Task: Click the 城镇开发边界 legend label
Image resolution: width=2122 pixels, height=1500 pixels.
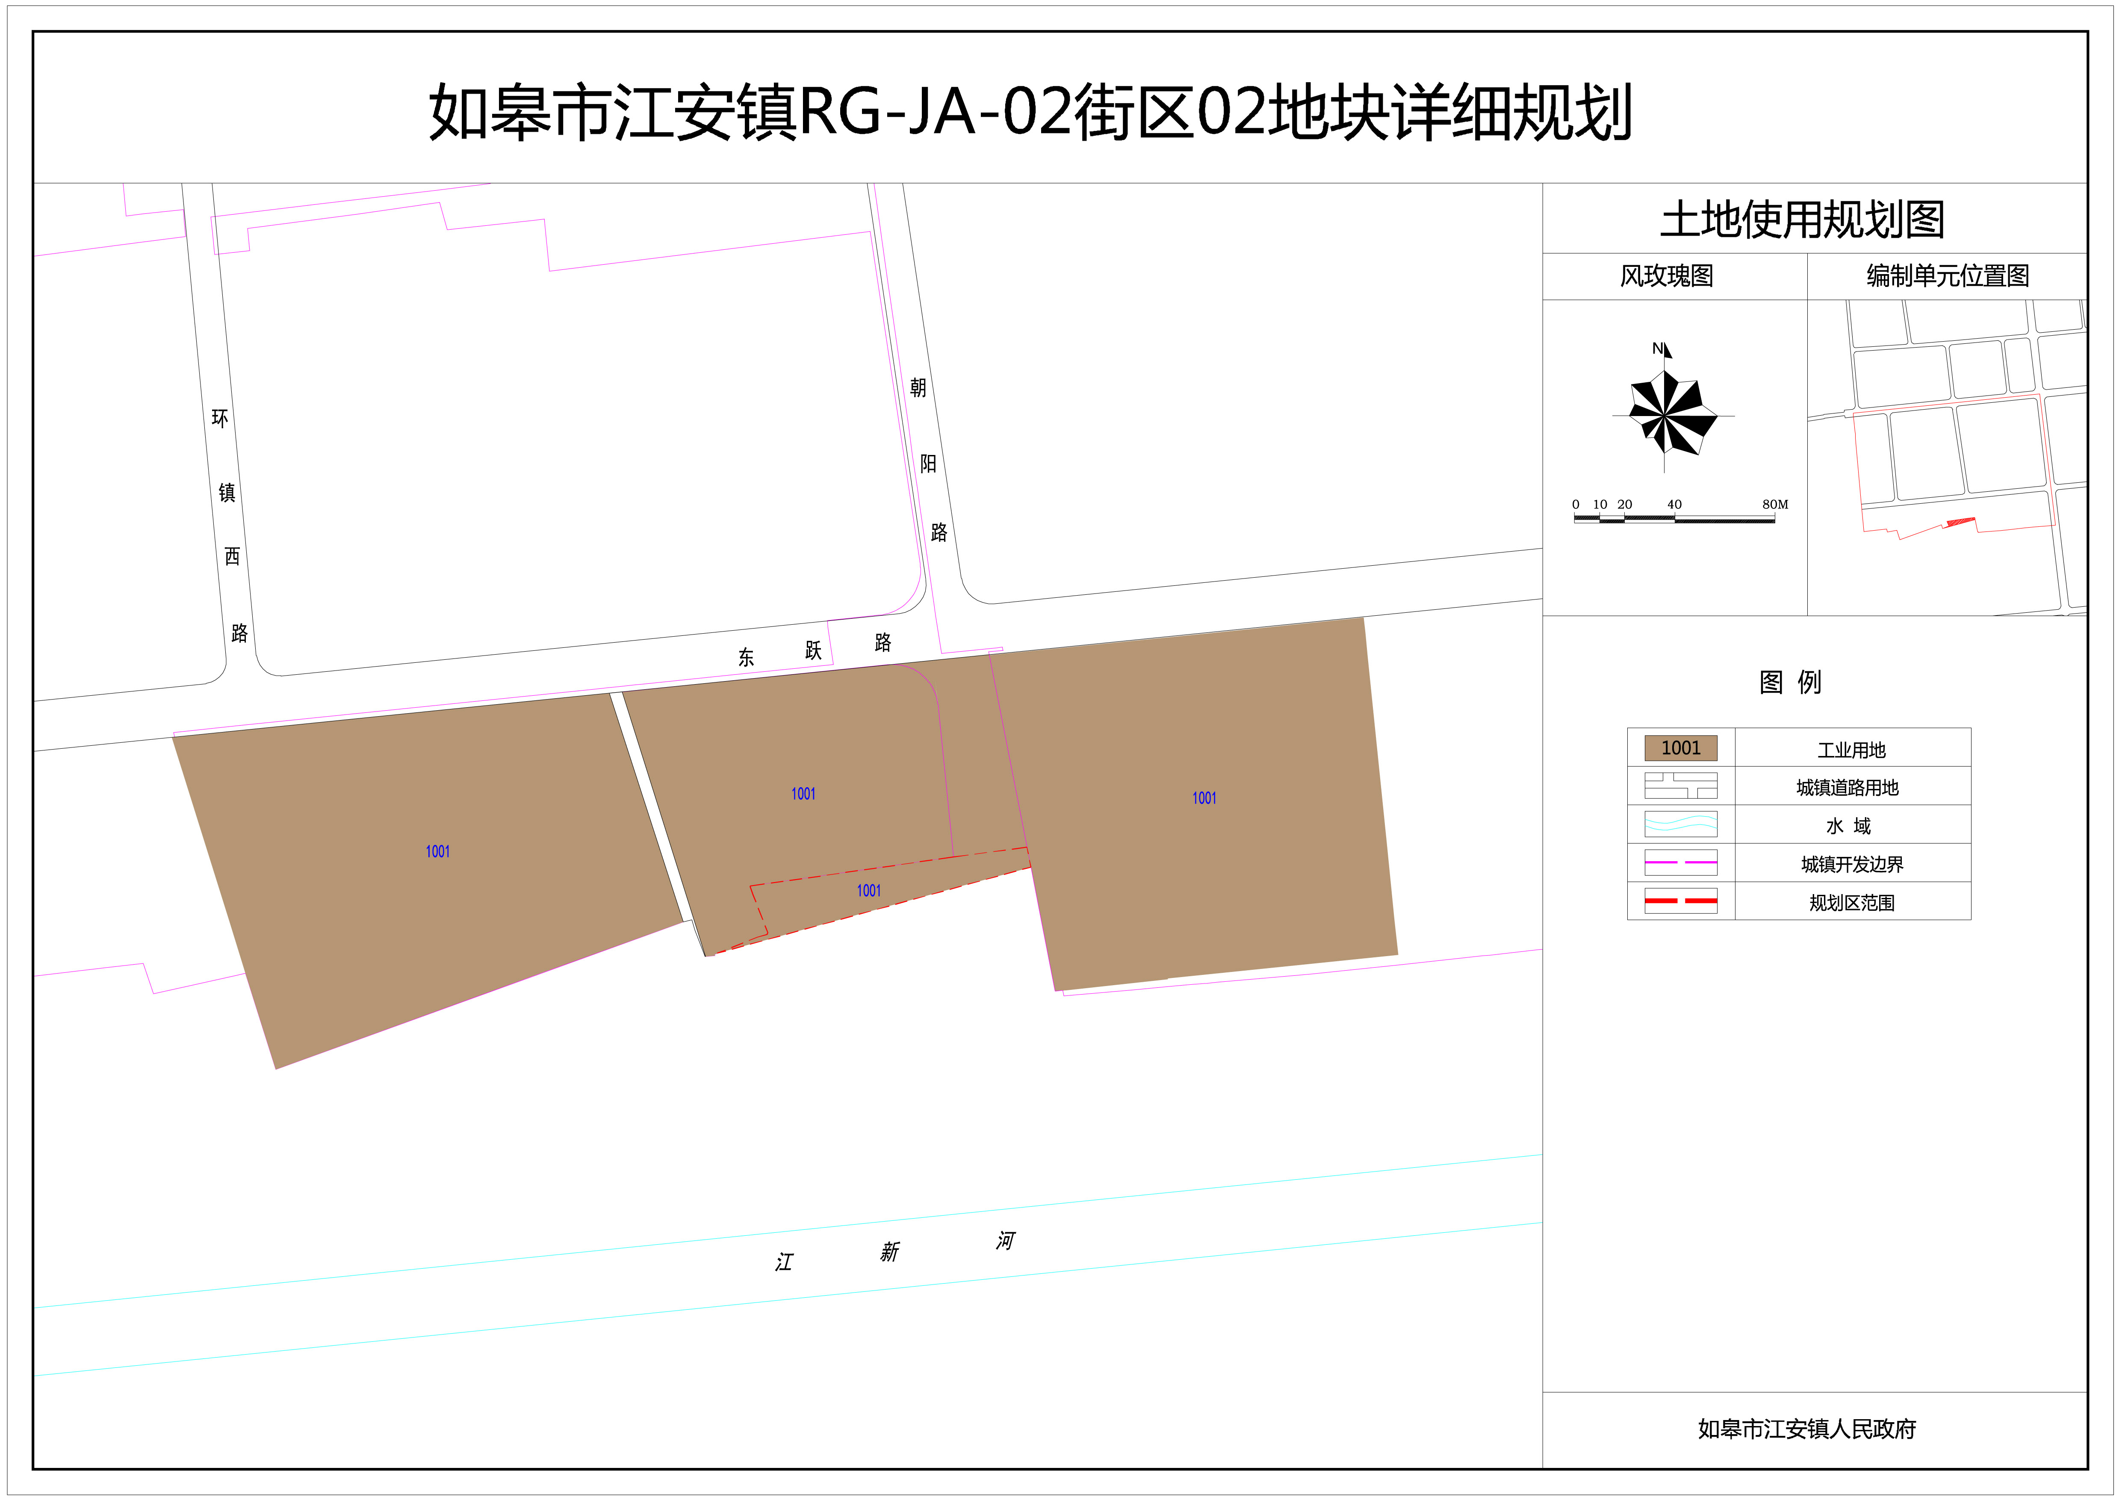Action: (x=1852, y=864)
